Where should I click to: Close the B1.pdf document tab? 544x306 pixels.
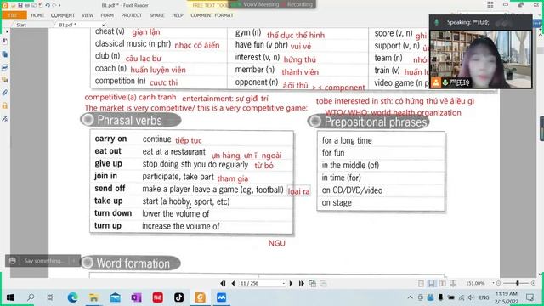pos(103,25)
